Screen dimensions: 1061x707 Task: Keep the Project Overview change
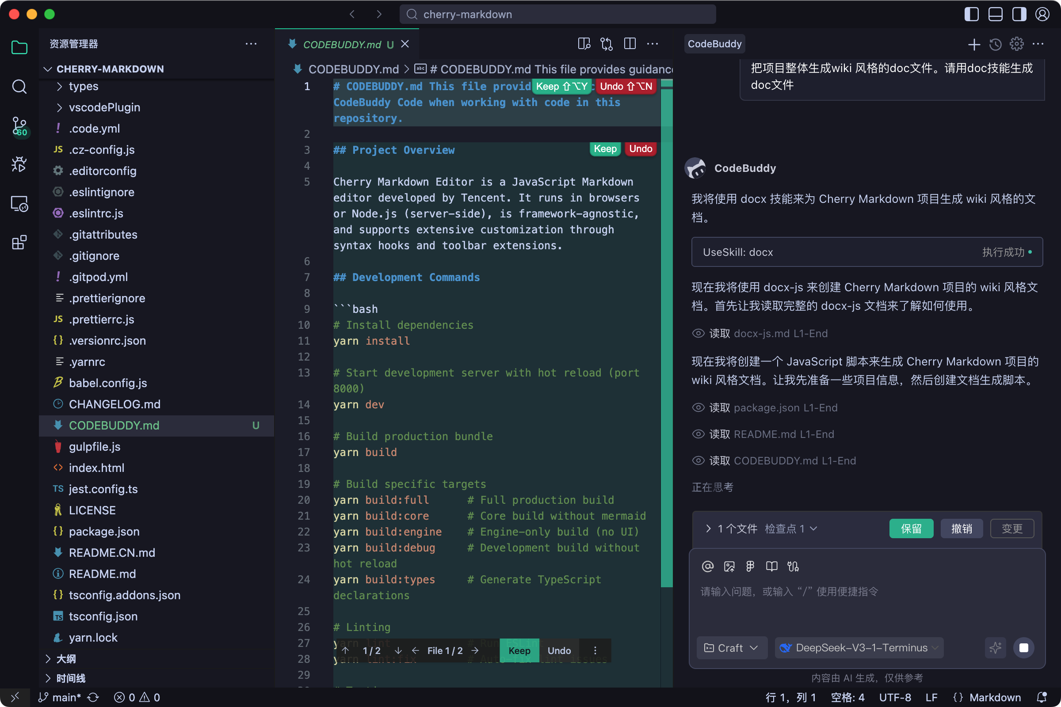click(x=605, y=149)
